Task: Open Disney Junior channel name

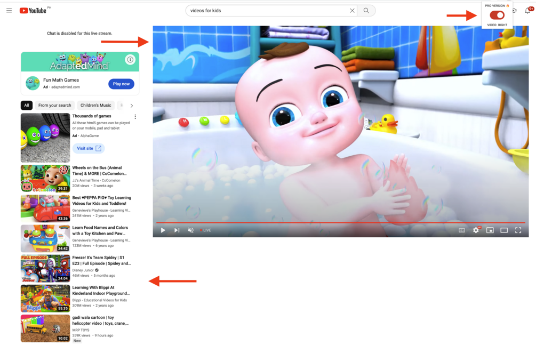Action: 83,270
